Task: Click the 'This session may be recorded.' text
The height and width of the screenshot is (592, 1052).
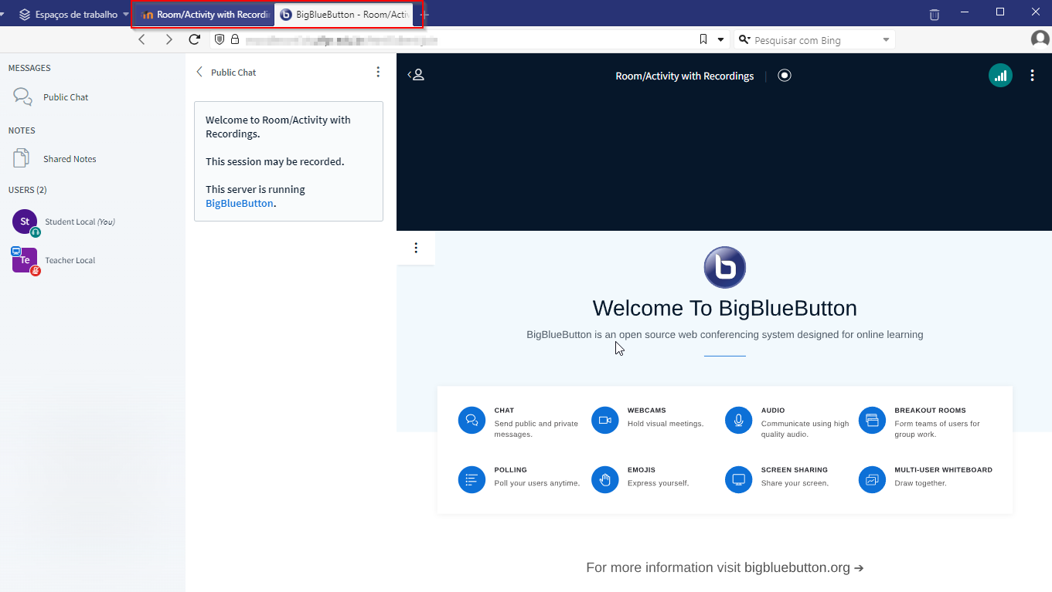Action: pyautogui.click(x=275, y=161)
